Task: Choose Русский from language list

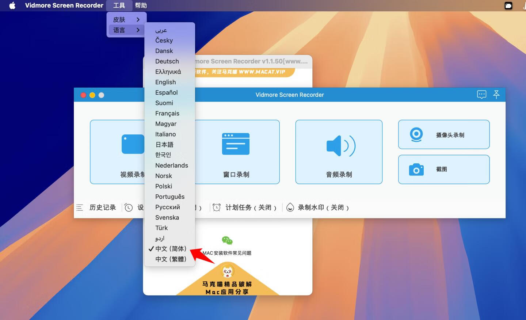Action: 169,207
